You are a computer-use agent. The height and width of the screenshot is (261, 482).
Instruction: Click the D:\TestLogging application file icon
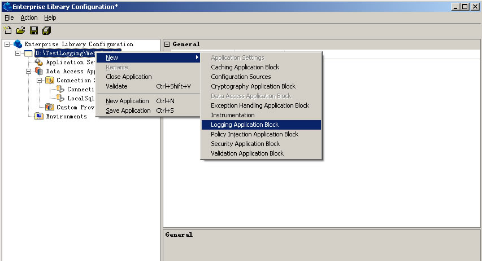pyautogui.click(x=28, y=54)
